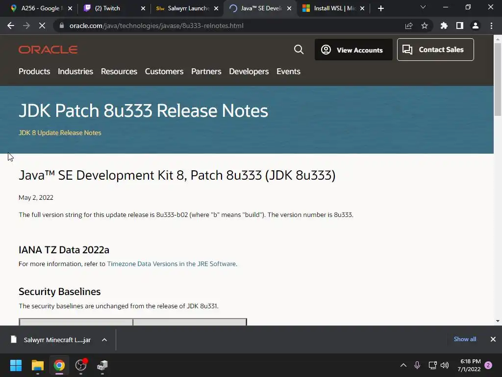The image size is (502, 377).
Task: Open Timezone Data Versions in the JRE Software link
Action: pyautogui.click(x=171, y=264)
